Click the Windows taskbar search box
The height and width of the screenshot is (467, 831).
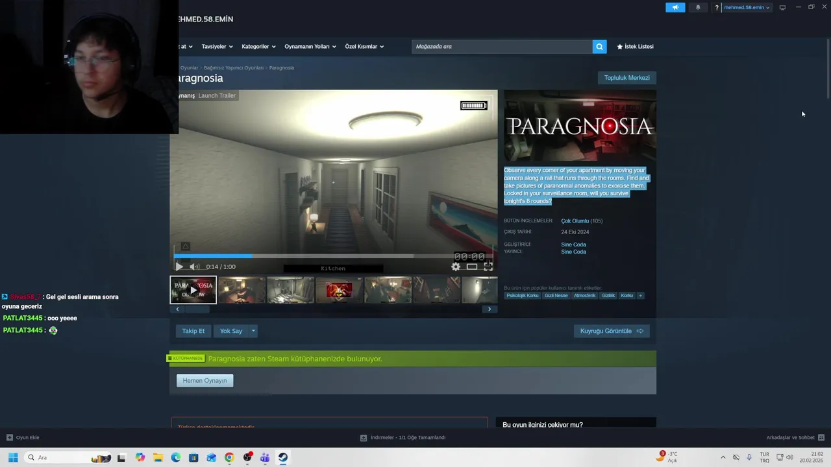tap(68, 457)
